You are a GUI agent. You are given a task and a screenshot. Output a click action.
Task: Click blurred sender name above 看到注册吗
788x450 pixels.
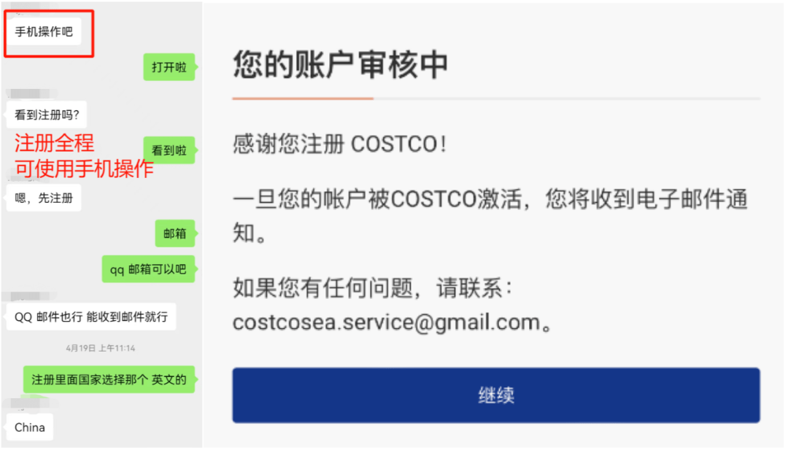click(x=30, y=93)
